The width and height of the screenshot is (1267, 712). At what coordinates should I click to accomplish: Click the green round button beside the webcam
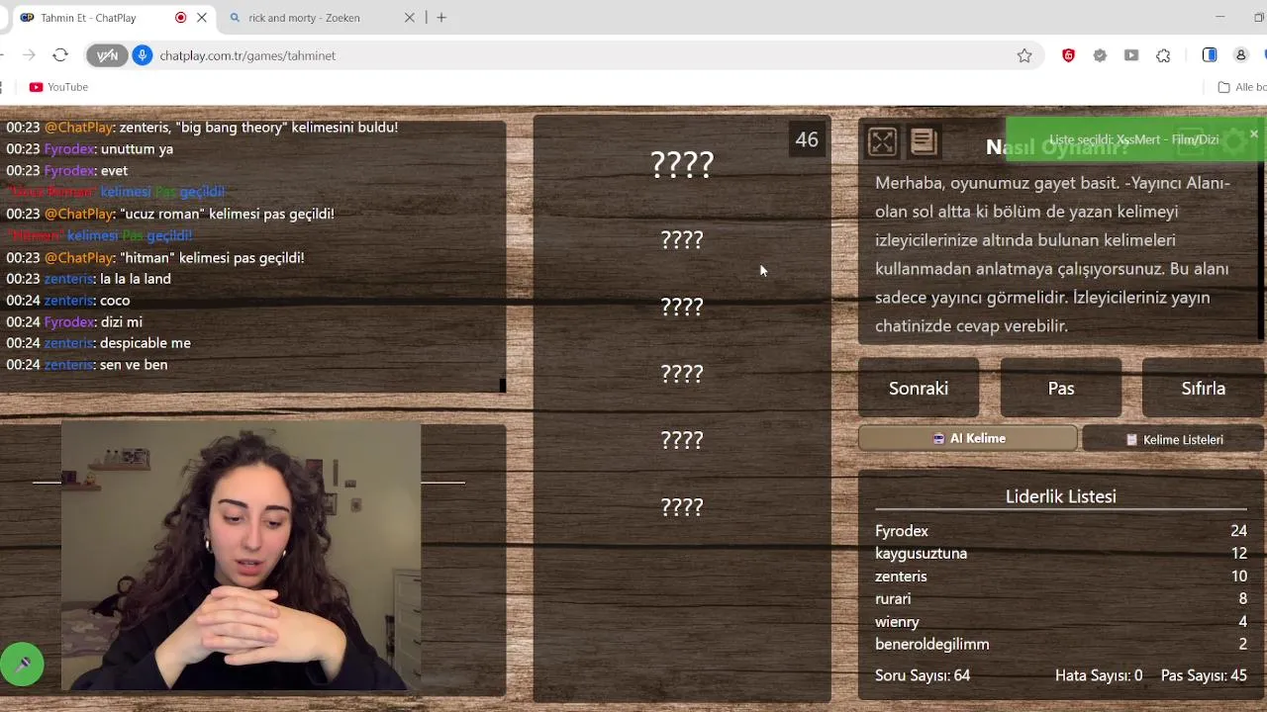(x=22, y=665)
